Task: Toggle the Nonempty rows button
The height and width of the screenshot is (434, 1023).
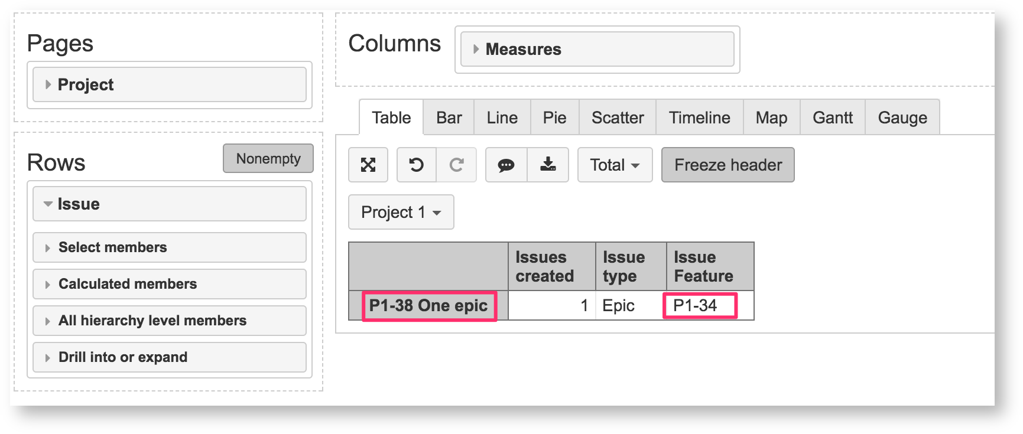Action: (268, 158)
